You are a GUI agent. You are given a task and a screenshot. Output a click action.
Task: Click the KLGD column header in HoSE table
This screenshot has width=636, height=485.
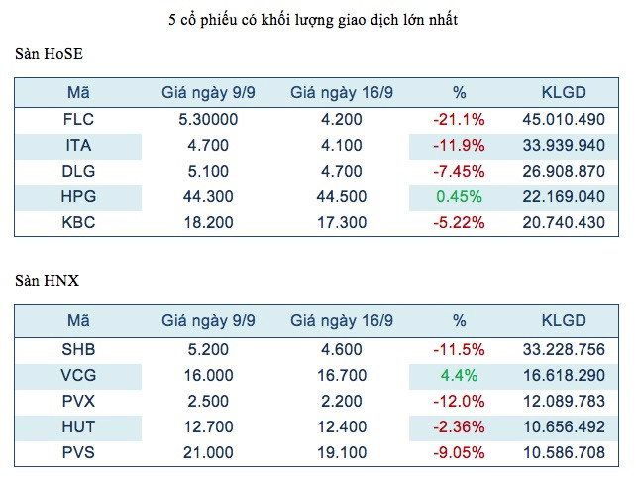coord(563,93)
